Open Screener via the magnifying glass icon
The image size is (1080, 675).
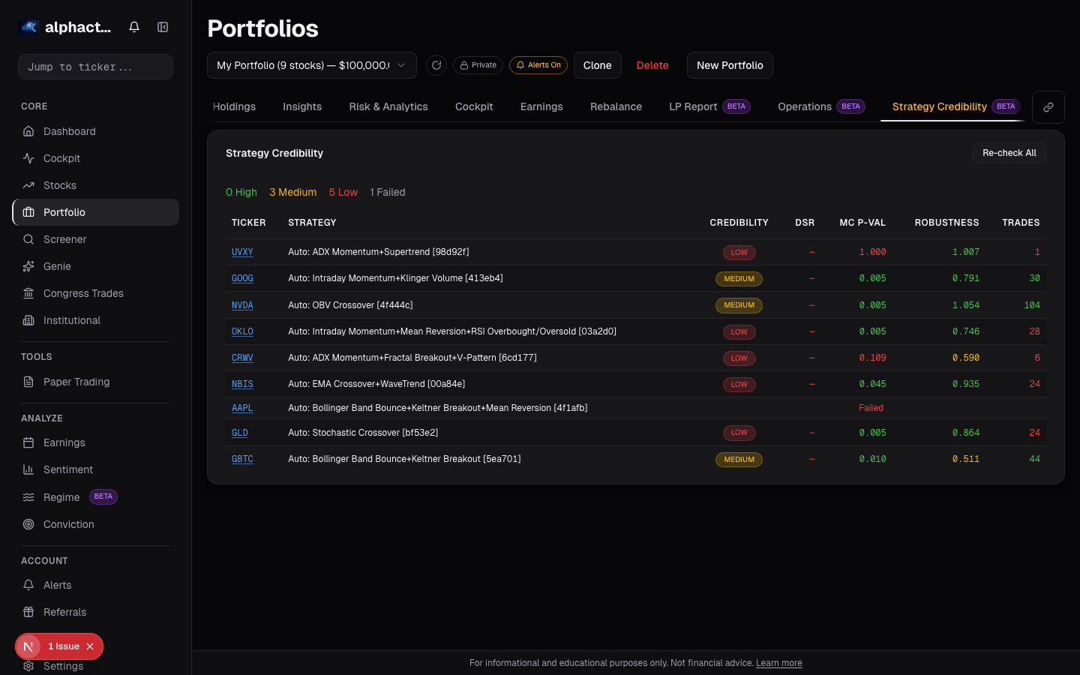(30, 239)
